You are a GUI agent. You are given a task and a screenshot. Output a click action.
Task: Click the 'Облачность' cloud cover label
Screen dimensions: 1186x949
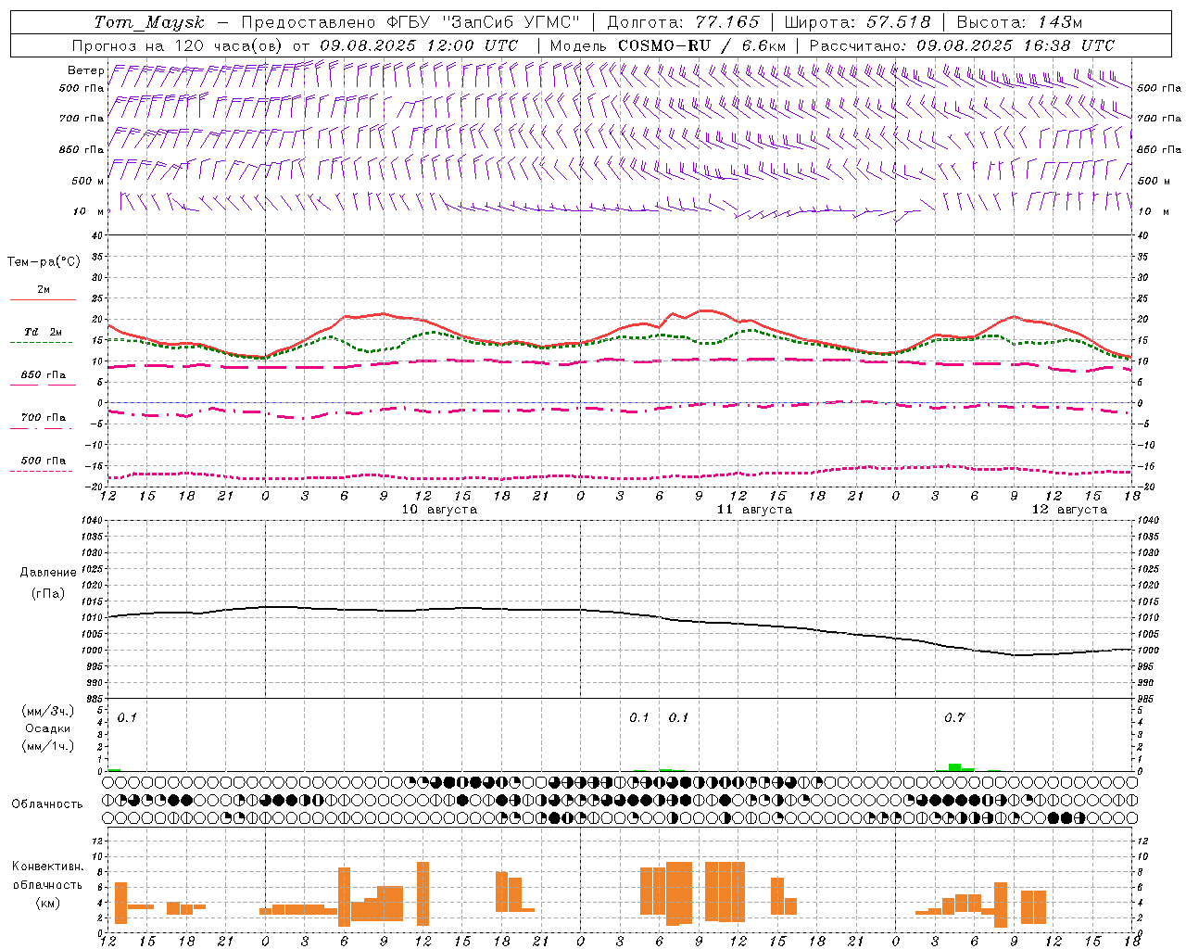[47, 804]
